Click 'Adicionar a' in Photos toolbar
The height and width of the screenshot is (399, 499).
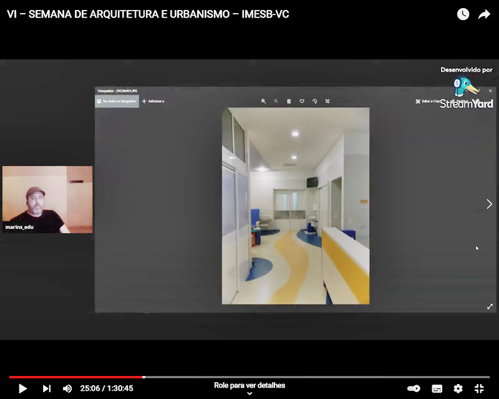pos(153,101)
